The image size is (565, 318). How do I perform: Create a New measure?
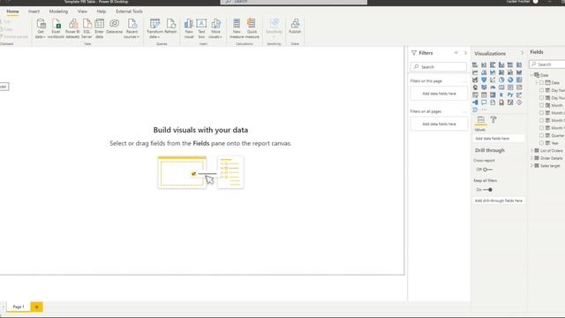click(237, 29)
